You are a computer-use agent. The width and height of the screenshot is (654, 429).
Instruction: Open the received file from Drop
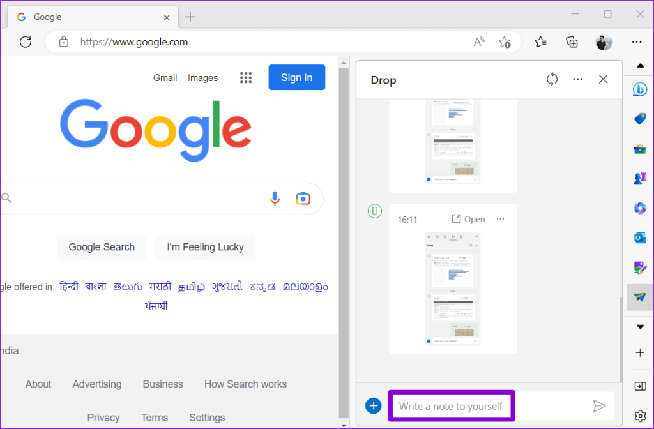(x=468, y=218)
